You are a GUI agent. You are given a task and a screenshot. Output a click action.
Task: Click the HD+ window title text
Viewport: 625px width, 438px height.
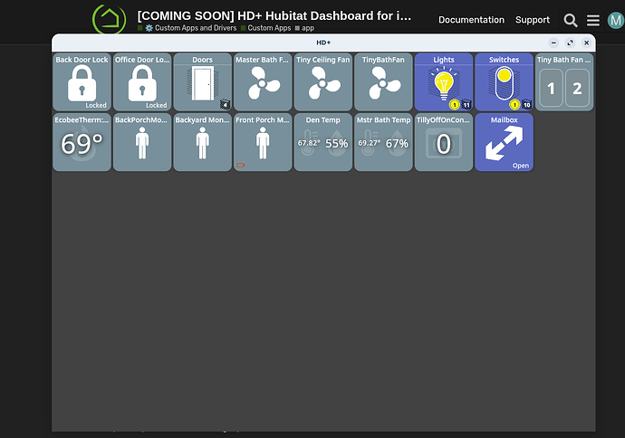[323, 43]
